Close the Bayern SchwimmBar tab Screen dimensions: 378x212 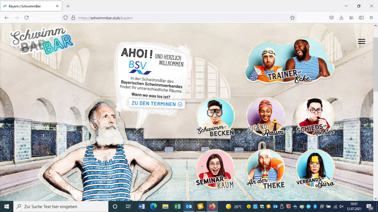57,6
